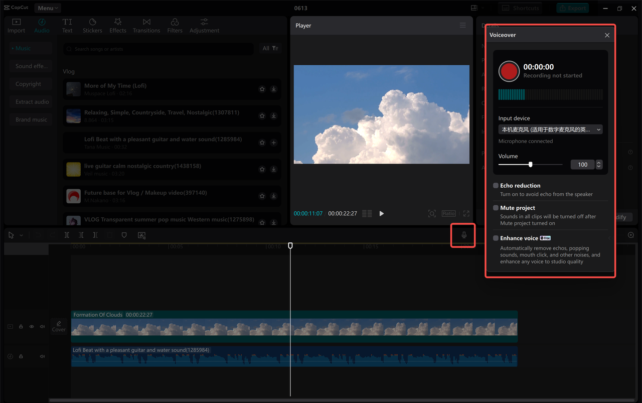
Task: Download the song More of My Time (Lofi)
Action: tap(273, 89)
